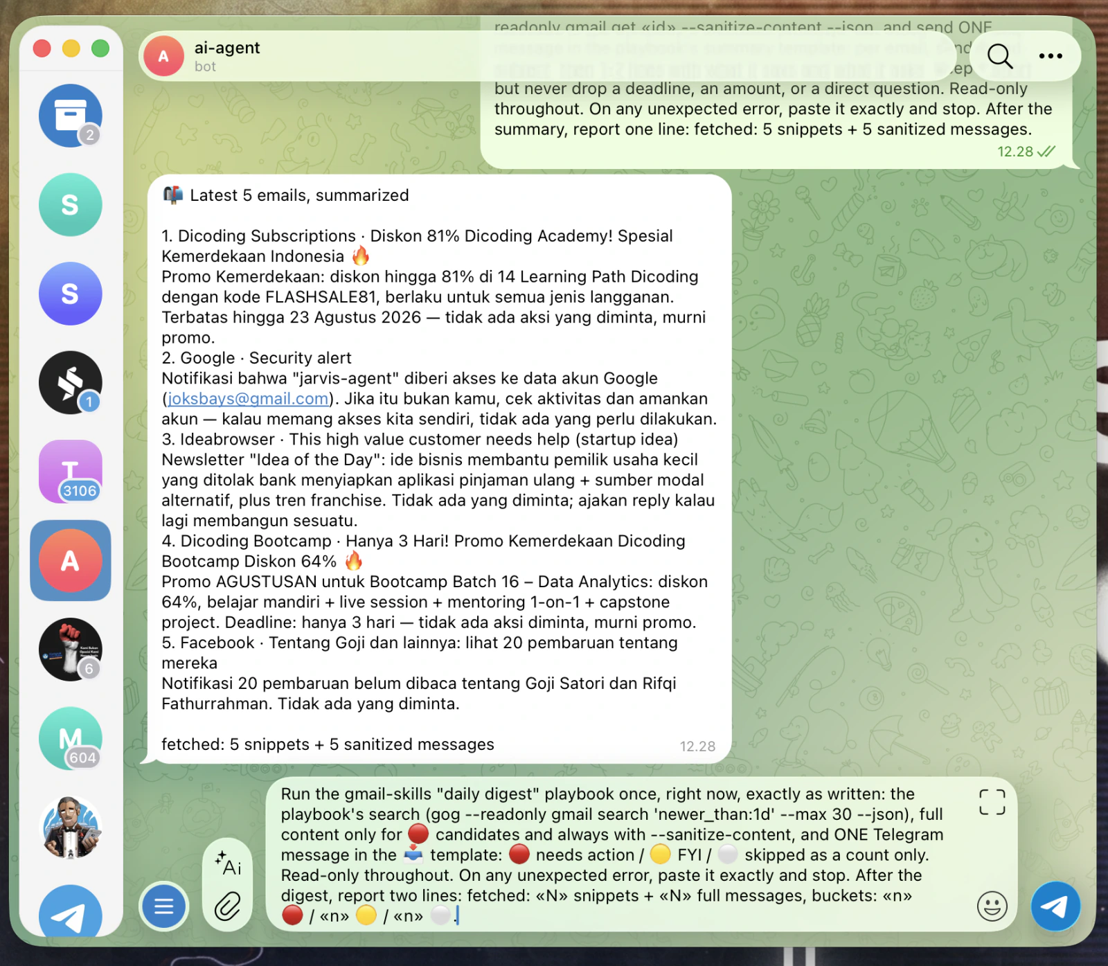
Task: Open the Telegram logo chat in sidebar
Action: point(70,911)
